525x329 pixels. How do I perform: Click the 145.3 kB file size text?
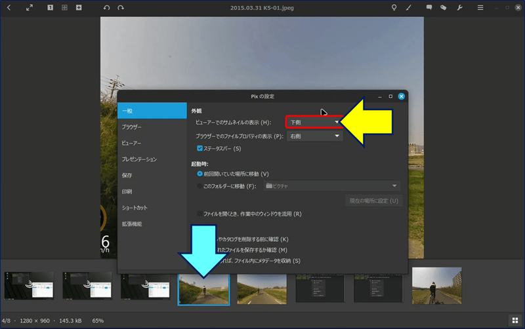click(x=70, y=320)
